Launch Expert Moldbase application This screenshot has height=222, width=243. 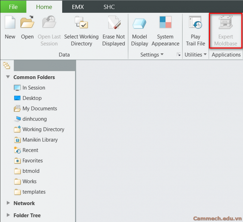tap(225, 23)
